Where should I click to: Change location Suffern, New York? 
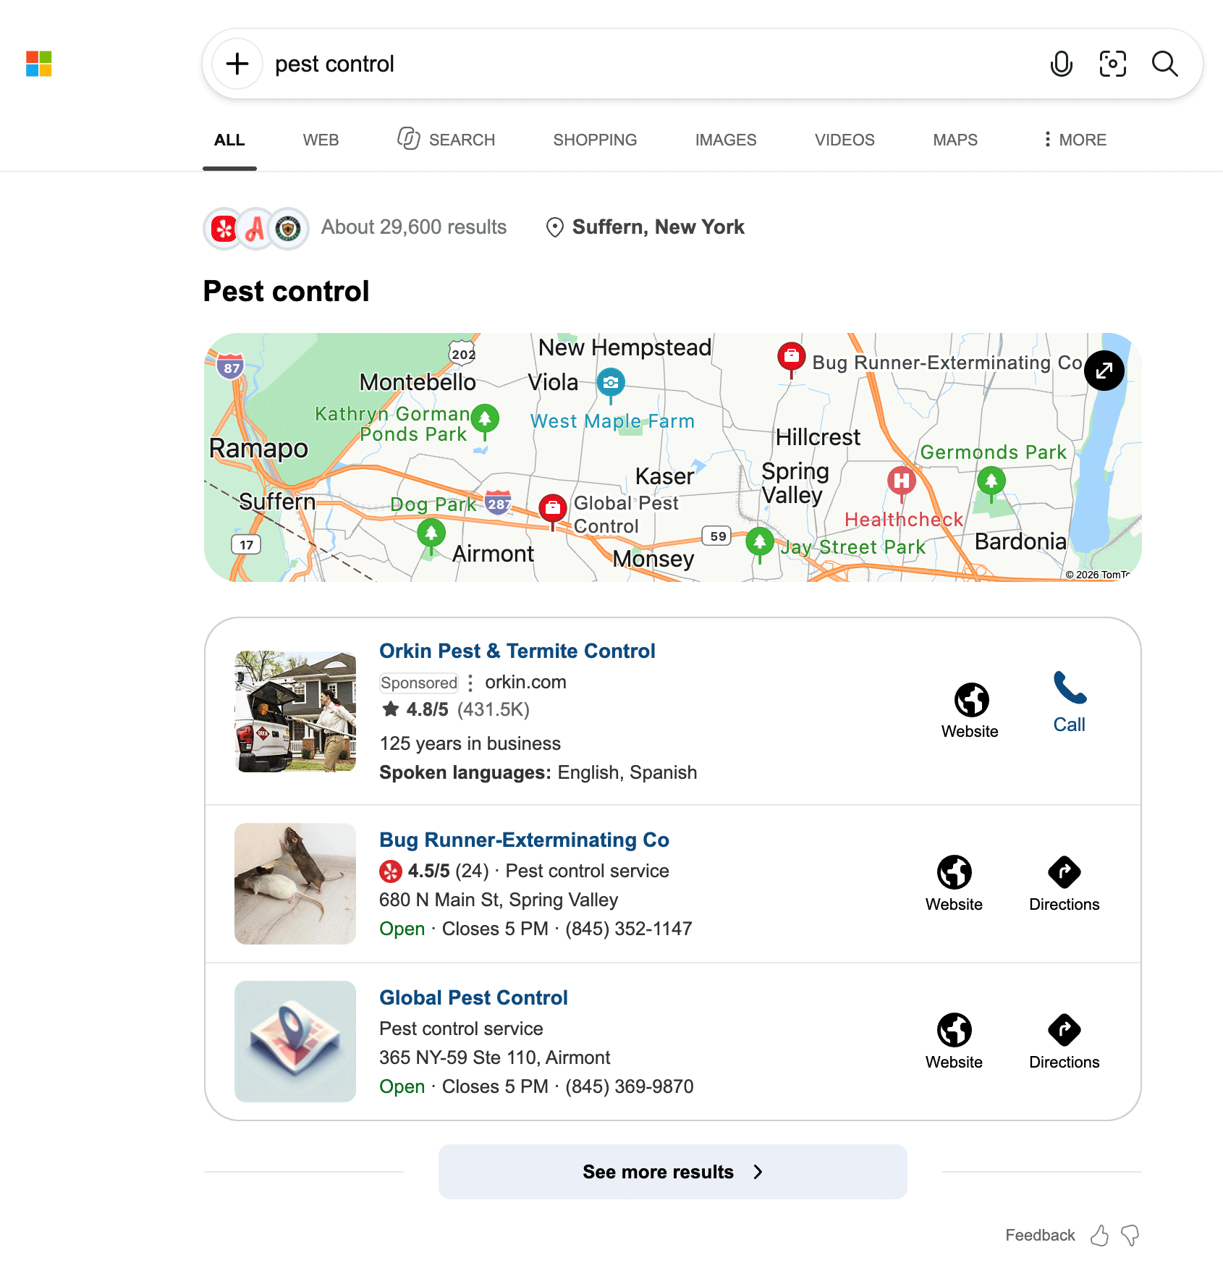[646, 227]
